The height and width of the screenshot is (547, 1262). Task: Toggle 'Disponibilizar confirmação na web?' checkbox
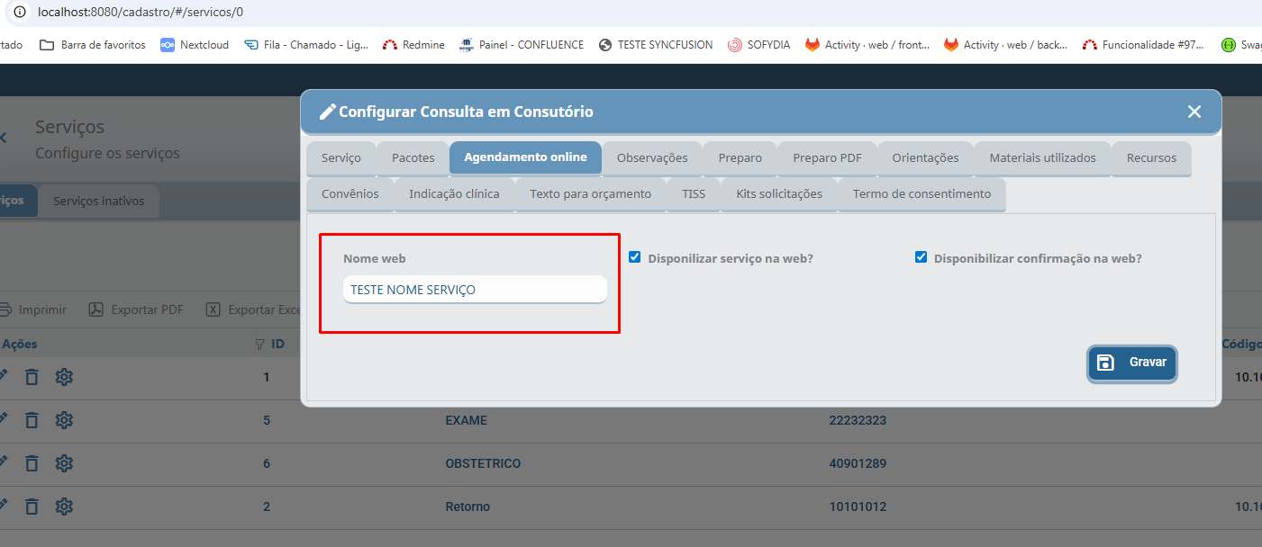point(921,257)
